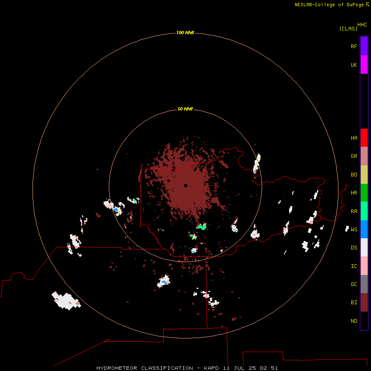Viewport: 371px width, 371px height.
Task: Click the WS legend label
Action: [x=354, y=230]
